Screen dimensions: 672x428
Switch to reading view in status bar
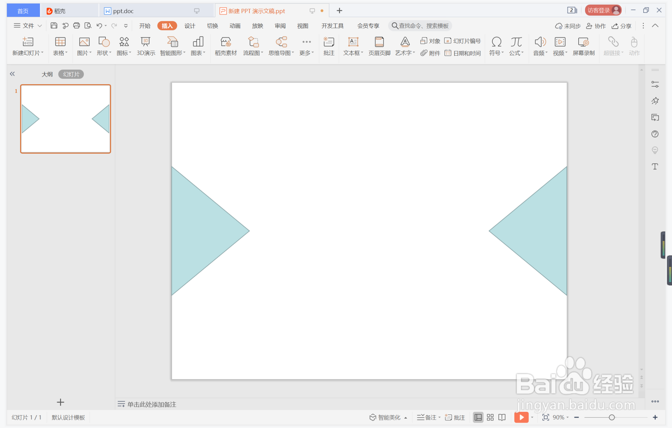click(502, 417)
